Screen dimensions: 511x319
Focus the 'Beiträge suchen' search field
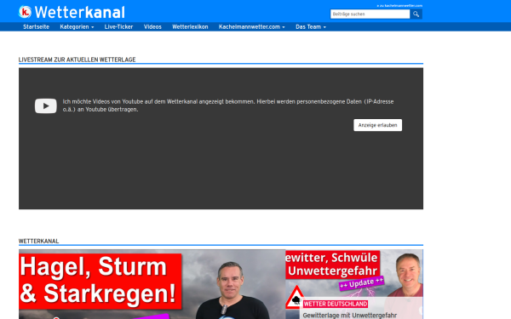pyautogui.click(x=370, y=14)
